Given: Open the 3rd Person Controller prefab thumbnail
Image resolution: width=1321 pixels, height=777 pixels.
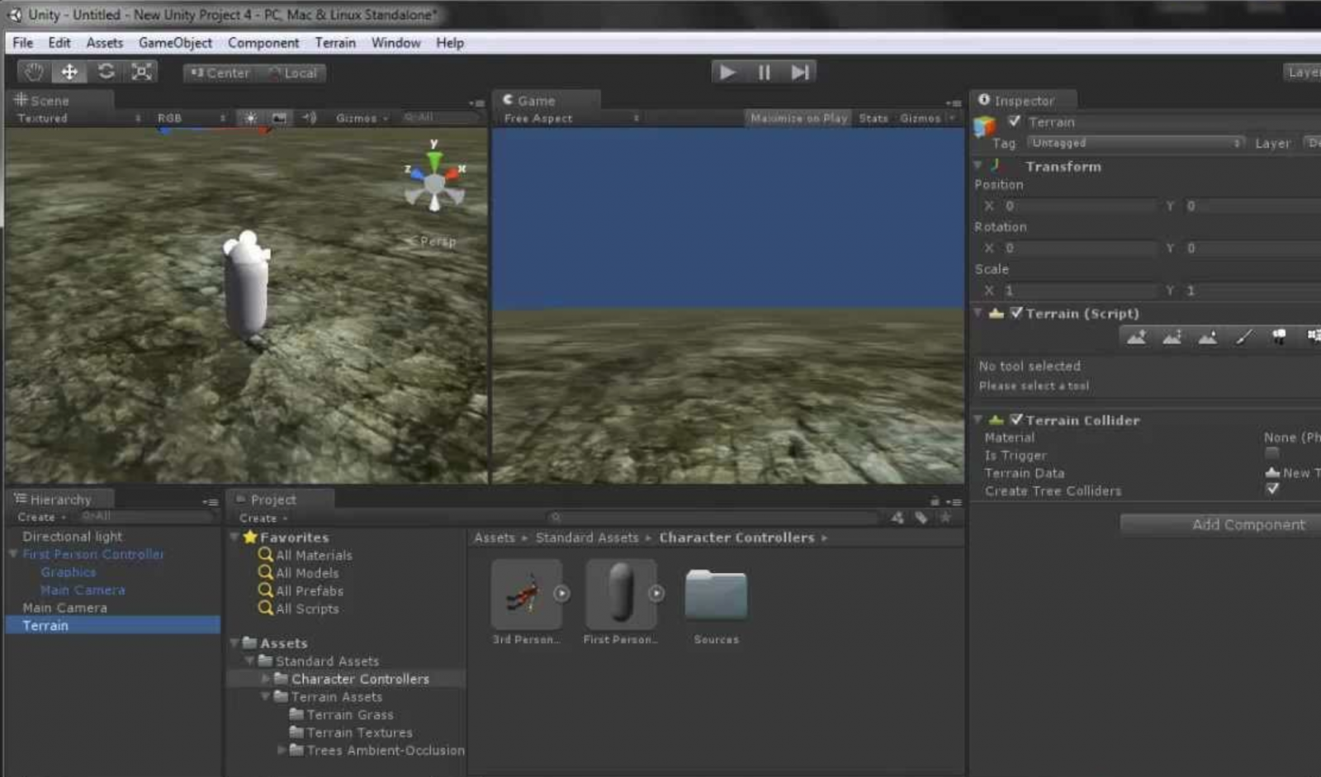Looking at the screenshot, I should pyautogui.click(x=526, y=594).
